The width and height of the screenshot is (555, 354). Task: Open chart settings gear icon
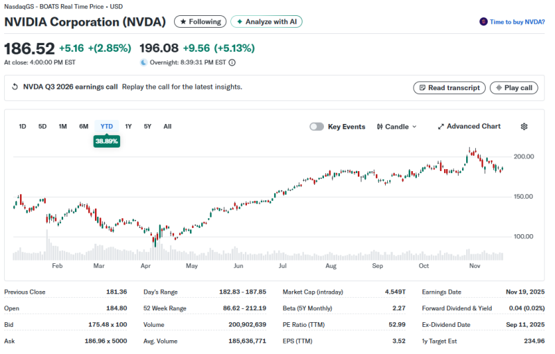point(524,127)
